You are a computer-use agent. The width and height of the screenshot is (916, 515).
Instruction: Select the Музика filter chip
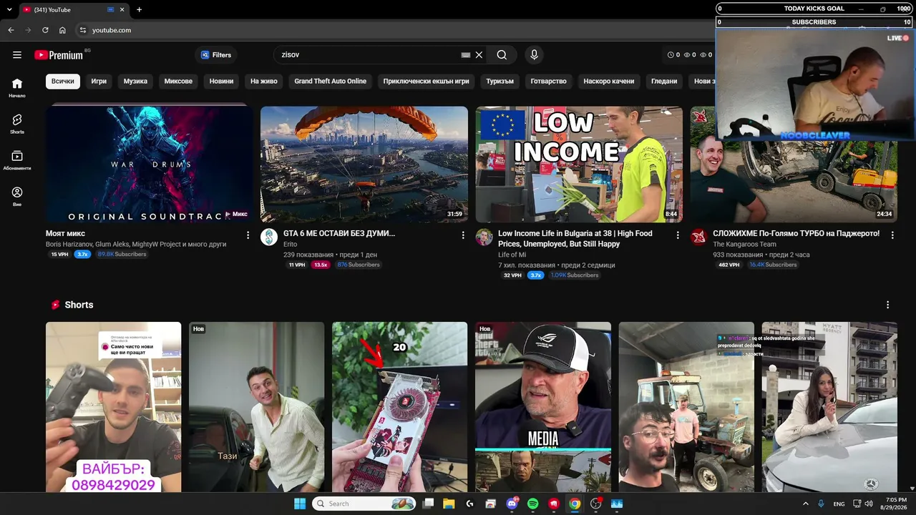click(135, 82)
